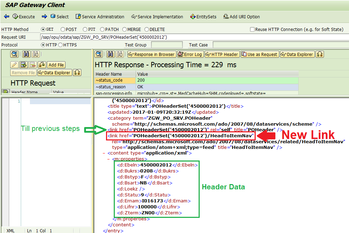Switch protocol to HTTPS
The width and height of the screenshot is (349, 233).
point(60,45)
